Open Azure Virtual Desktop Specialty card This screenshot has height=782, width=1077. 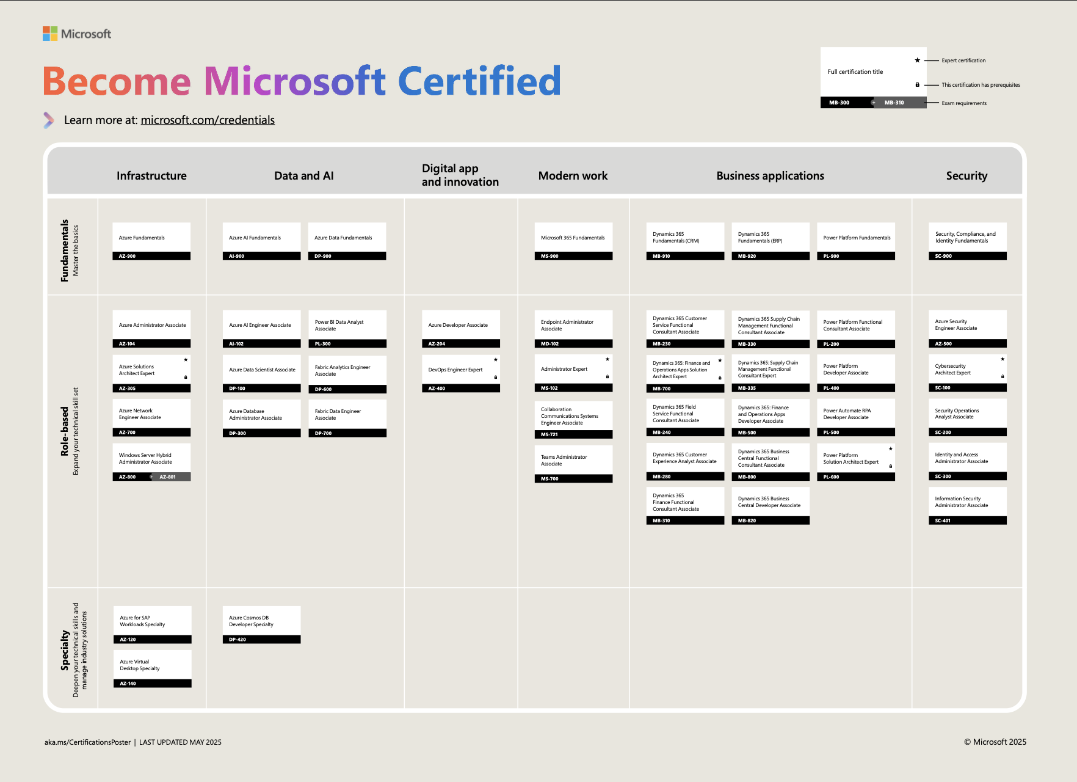pos(153,668)
